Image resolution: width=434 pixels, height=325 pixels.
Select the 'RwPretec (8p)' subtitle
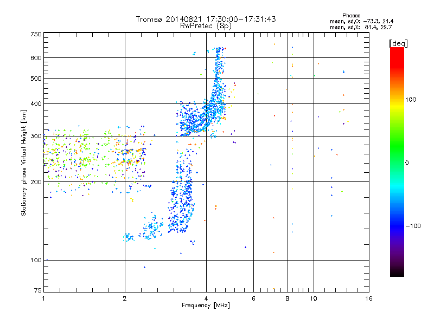pyautogui.click(x=206, y=26)
